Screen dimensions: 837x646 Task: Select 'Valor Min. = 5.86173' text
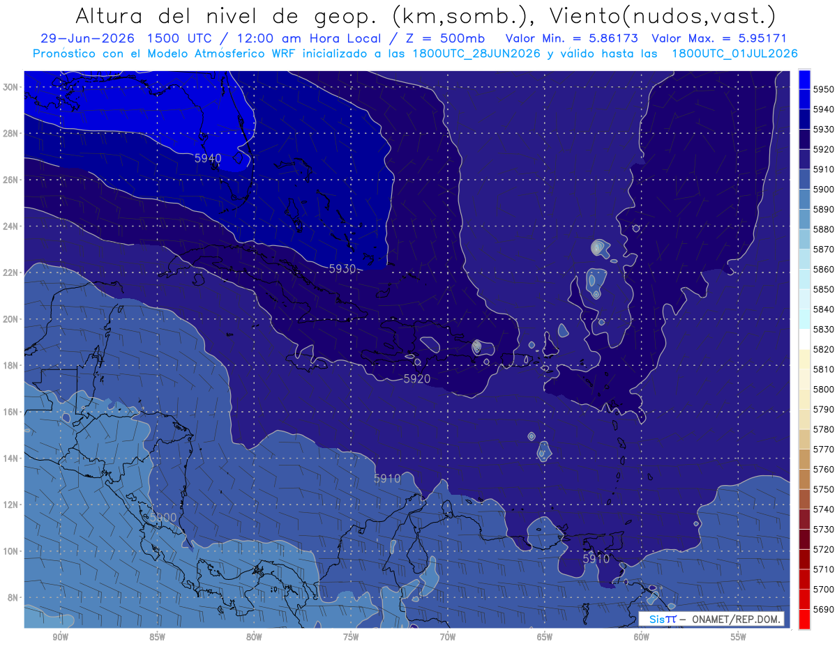tap(571, 39)
